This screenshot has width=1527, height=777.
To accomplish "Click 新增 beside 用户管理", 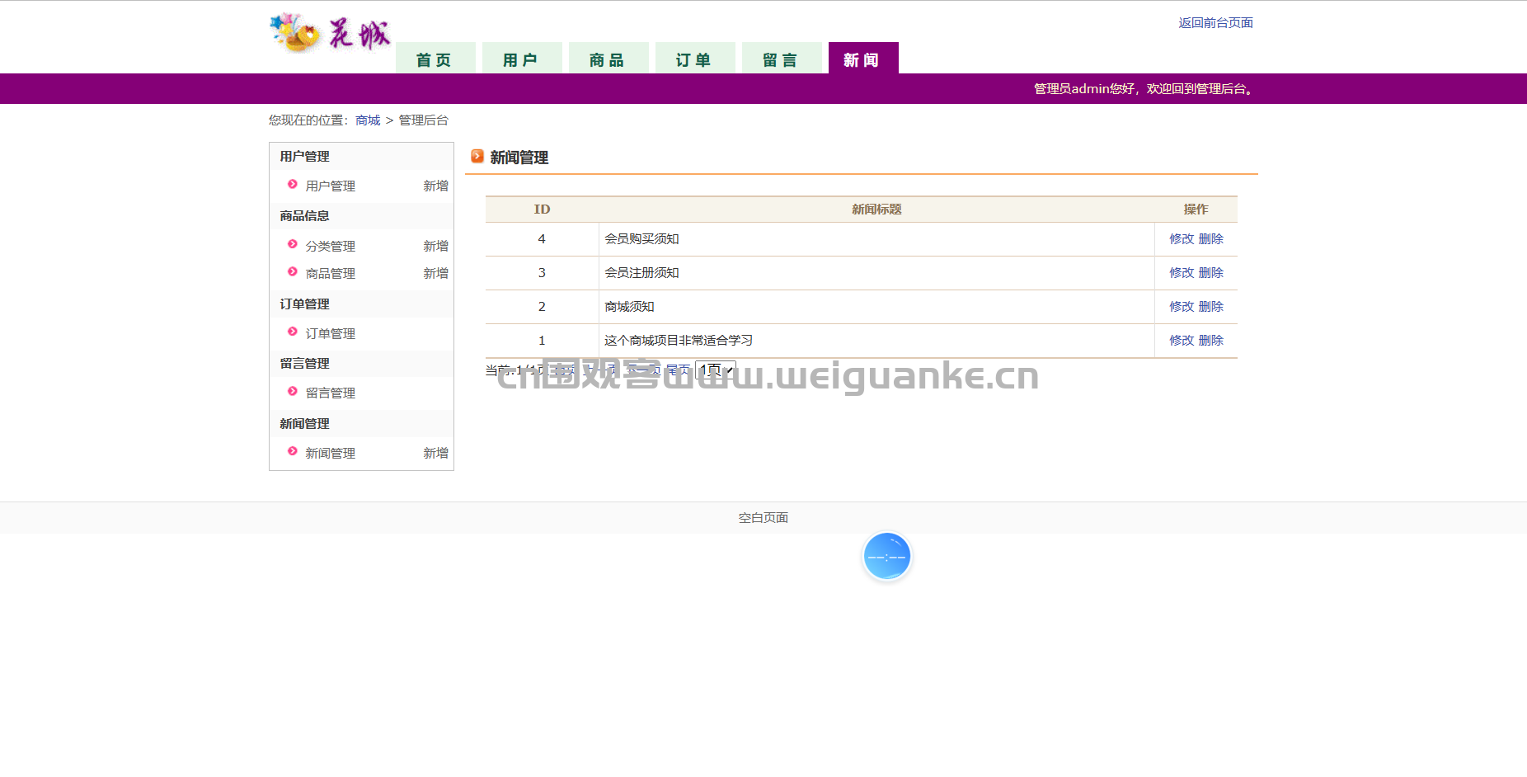I will tap(435, 186).
